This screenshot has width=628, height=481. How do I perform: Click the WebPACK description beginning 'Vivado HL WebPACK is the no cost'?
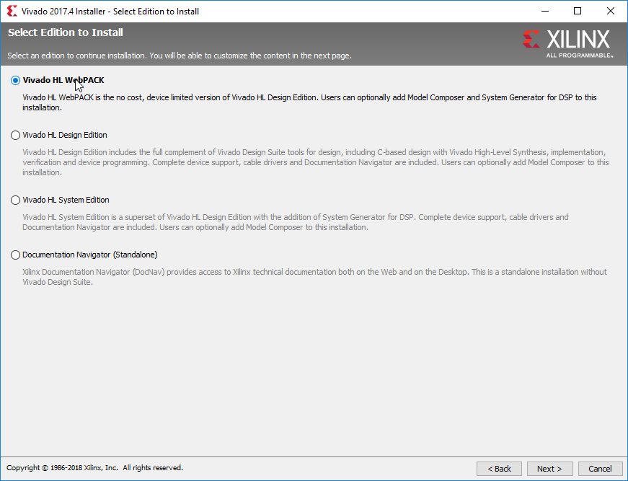click(309, 102)
